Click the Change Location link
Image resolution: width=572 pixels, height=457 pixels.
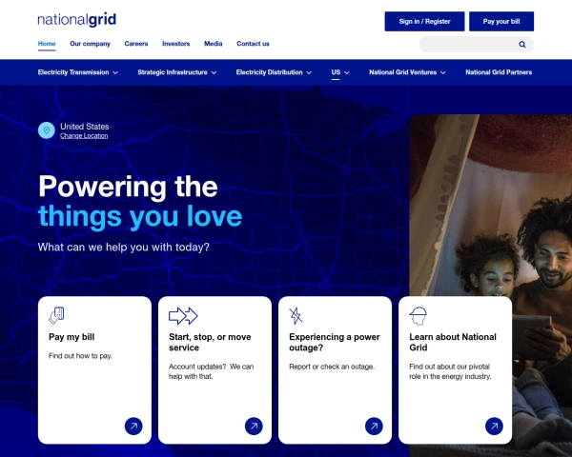pos(84,136)
